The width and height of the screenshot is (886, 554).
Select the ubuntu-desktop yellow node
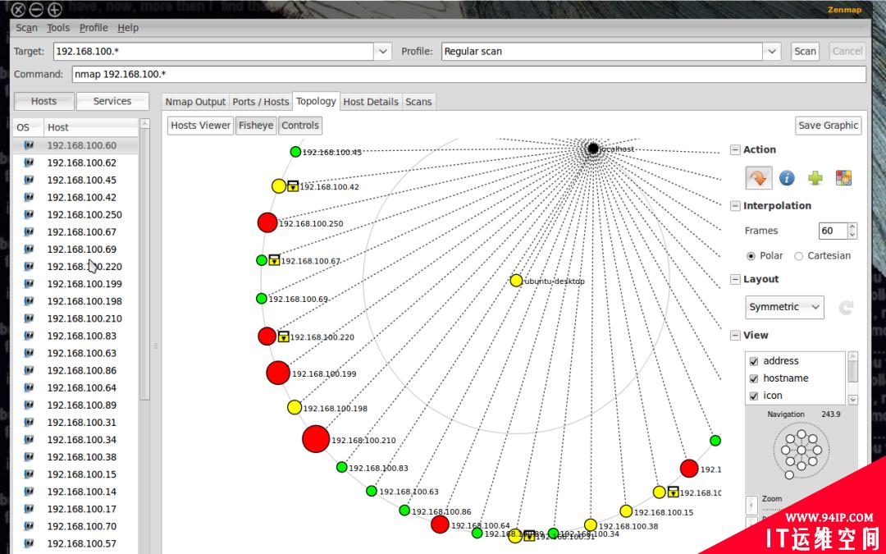coord(516,281)
